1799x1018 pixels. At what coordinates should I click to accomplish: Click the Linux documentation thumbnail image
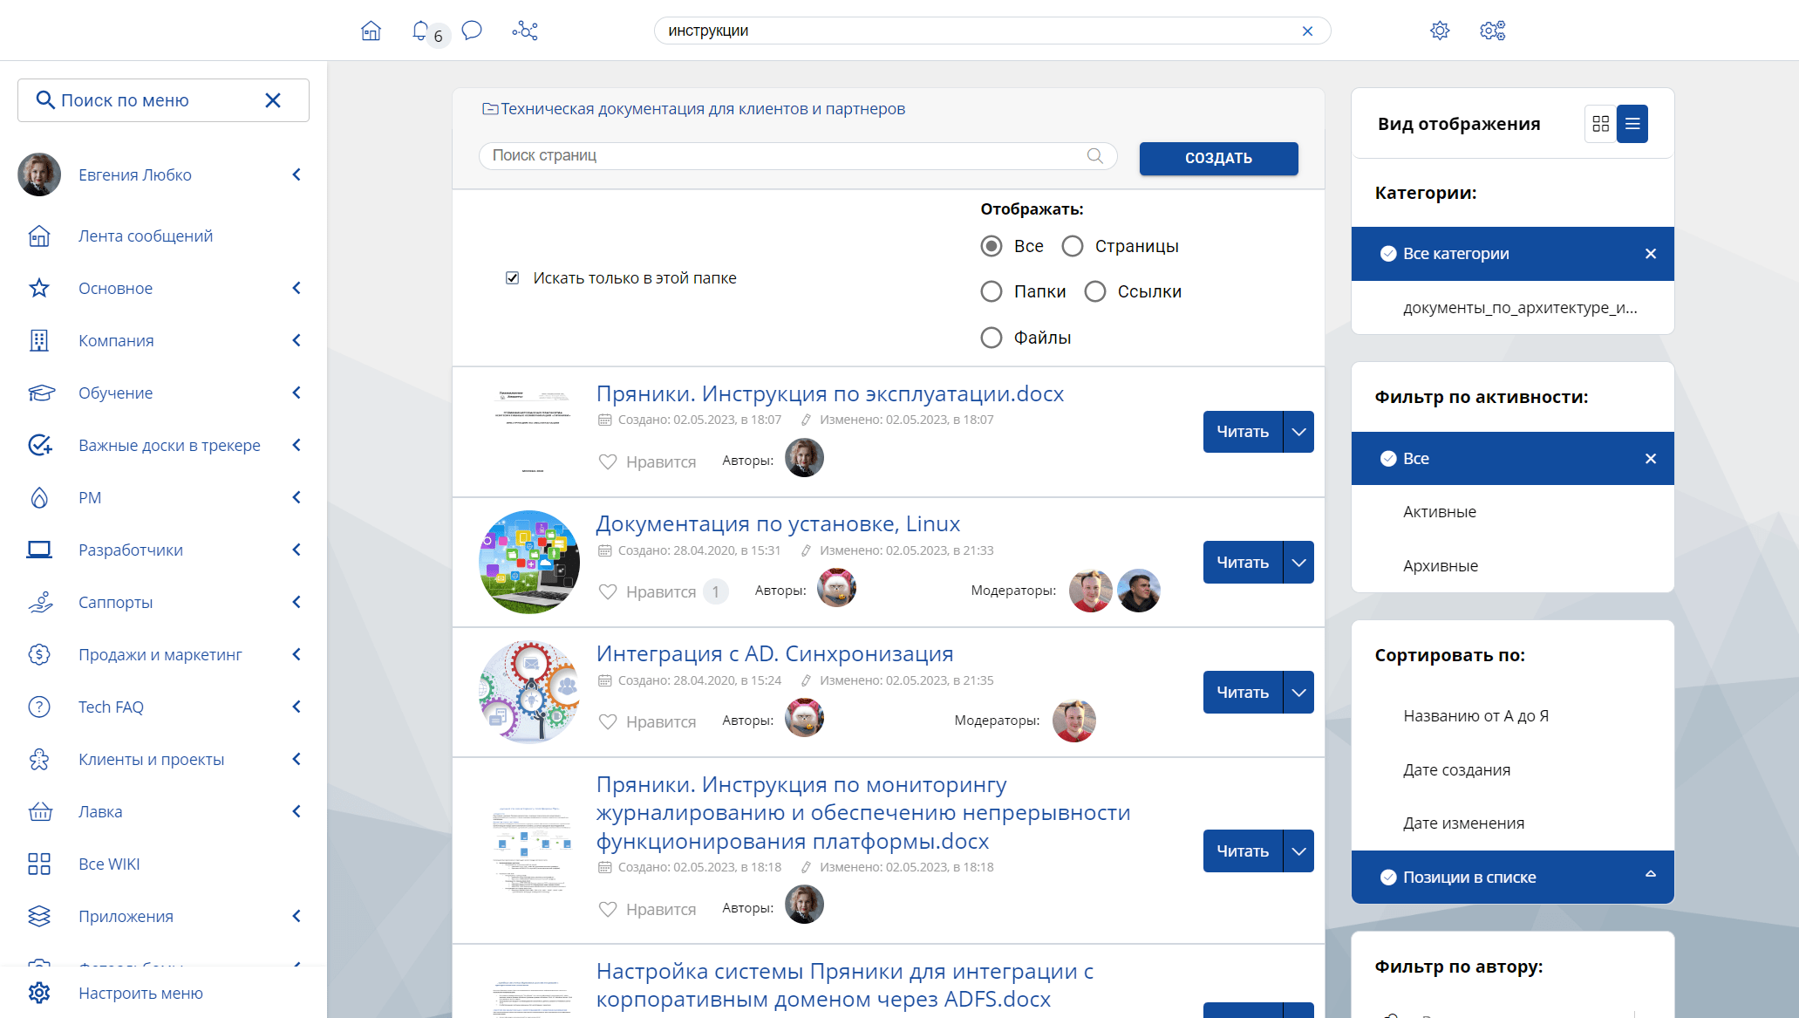[x=529, y=562]
